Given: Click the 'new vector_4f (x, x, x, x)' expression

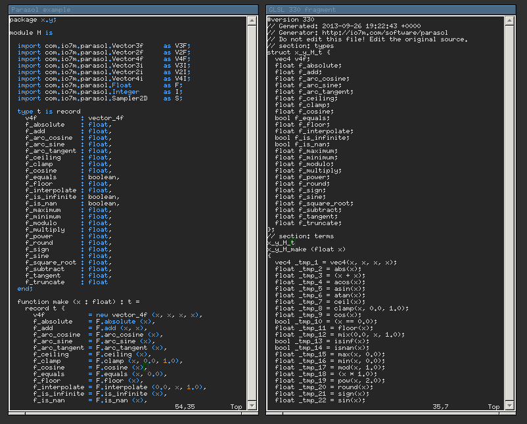Looking at the screenshot, I should [149, 315].
